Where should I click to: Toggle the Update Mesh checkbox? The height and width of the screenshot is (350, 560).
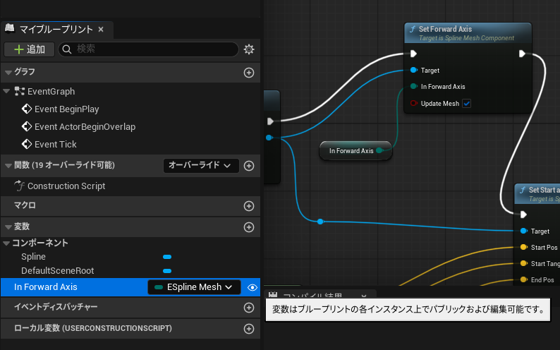(x=466, y=104)
